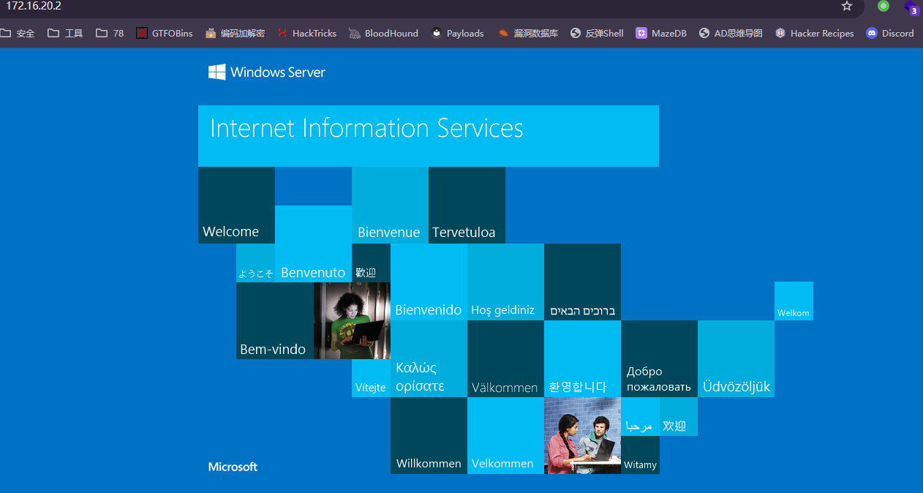This screenshot has width=923, height=493.
Task: Click the photo of woman holding laptop
Action: click(352, 320)
